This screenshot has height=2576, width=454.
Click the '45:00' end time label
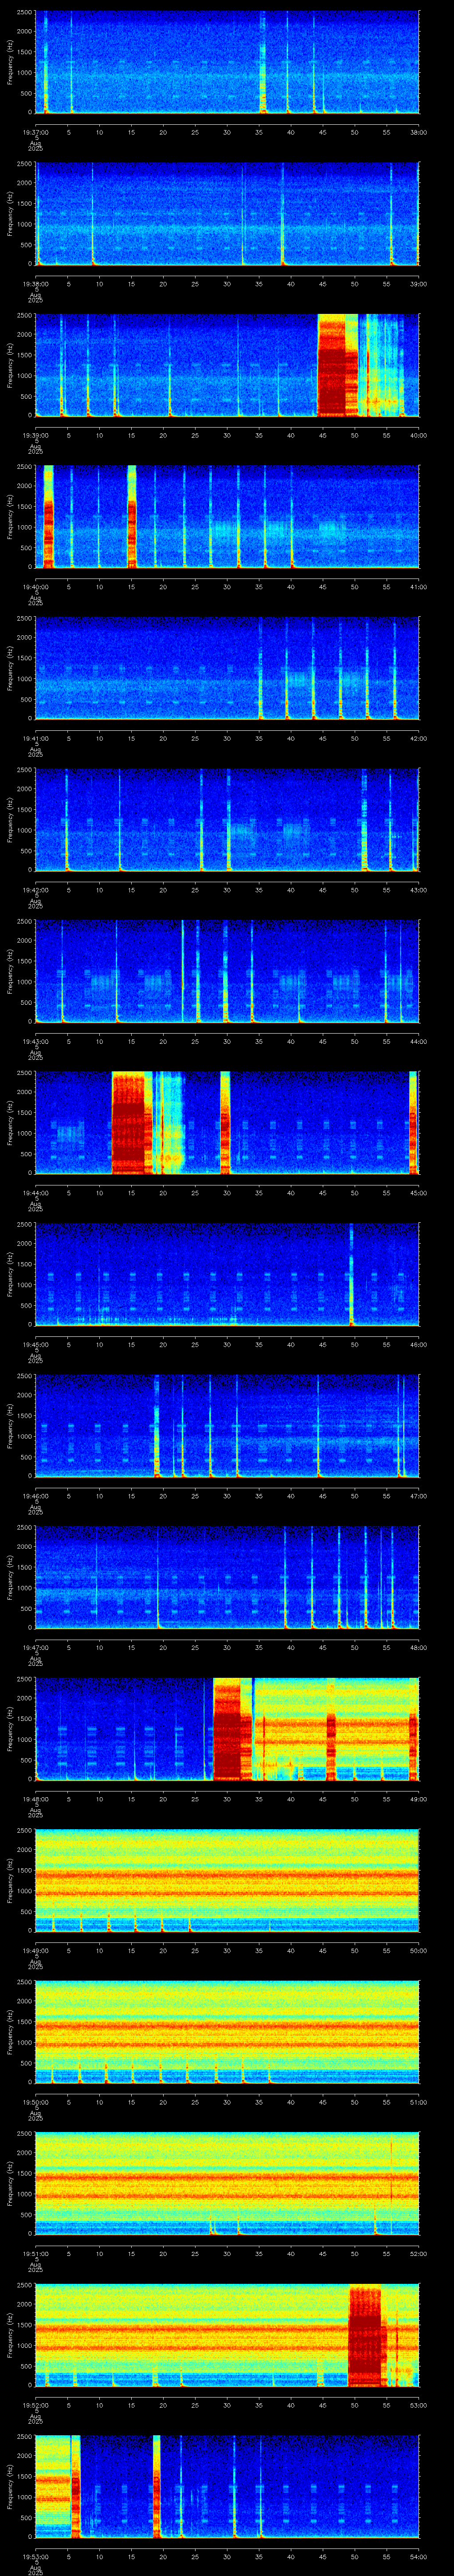(x=418, y=1193)
